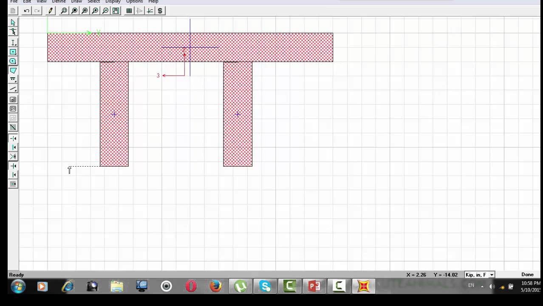Choose the Draw Solid Rectangle shape tool

click(13, 52)
